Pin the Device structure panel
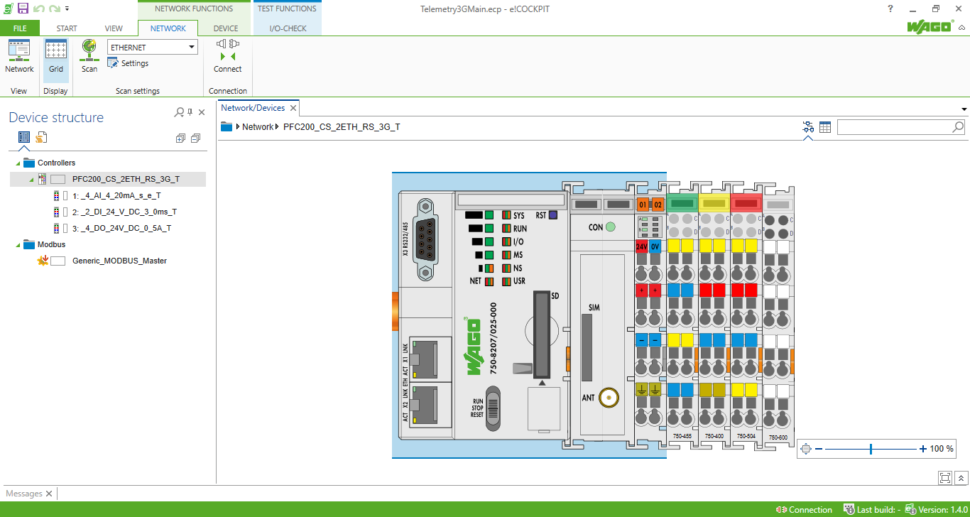The width and height of the screenshot is (970, 517). [190, 112]
